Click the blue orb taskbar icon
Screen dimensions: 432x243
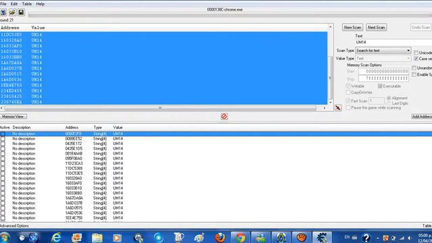(159, 237)
